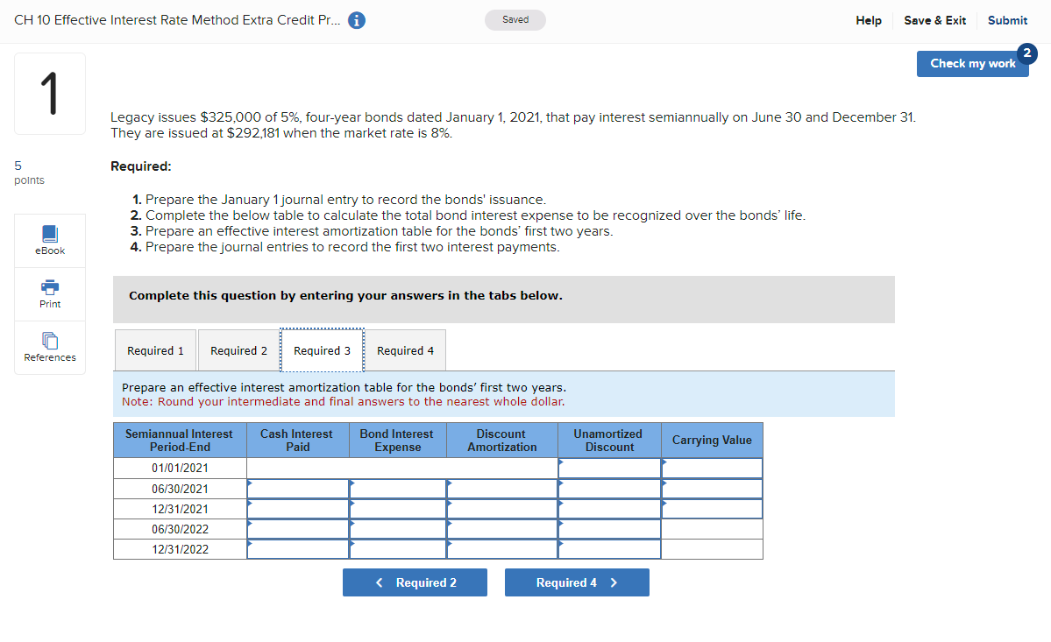Go back using the Required 2 navigation button

coord(415,582)
